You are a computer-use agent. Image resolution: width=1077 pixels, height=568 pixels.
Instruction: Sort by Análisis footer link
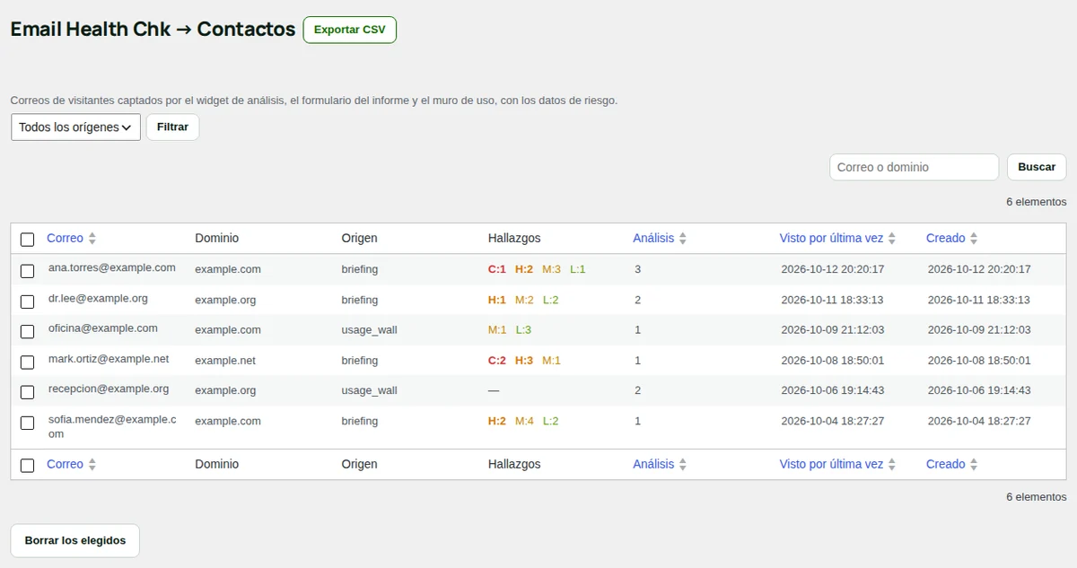(653, 464)
